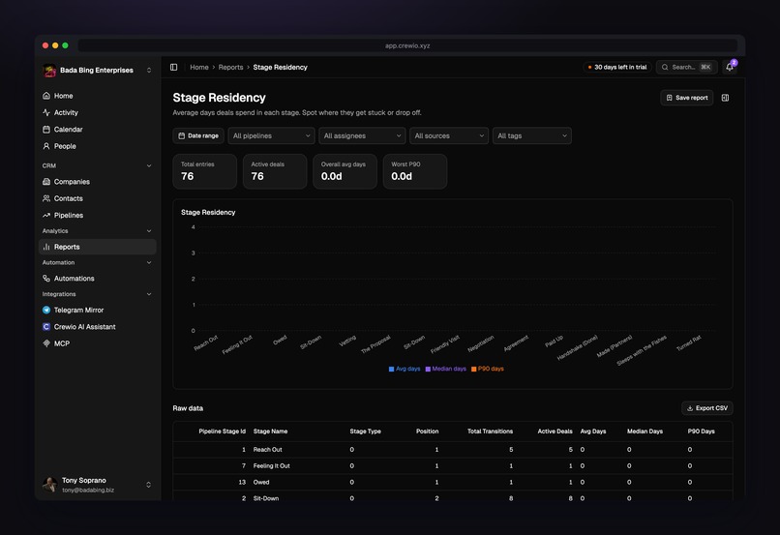
Task: Click the Overall avg days card
Action: coord(345,171)
